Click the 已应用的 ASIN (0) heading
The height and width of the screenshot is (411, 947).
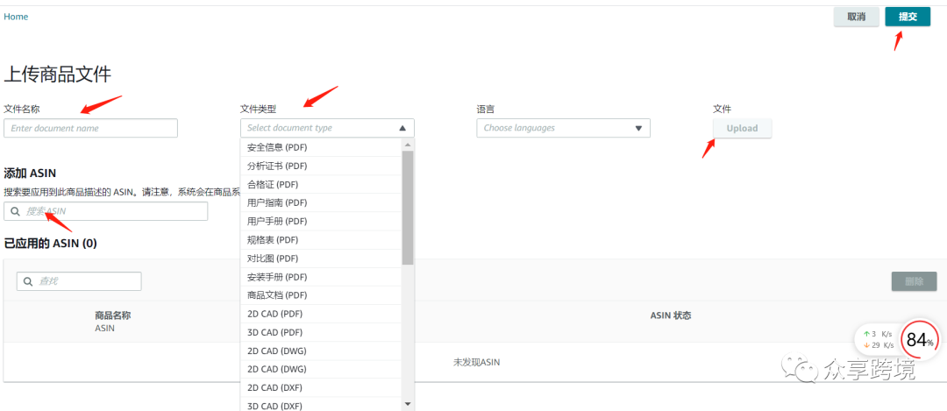(50, 244)
